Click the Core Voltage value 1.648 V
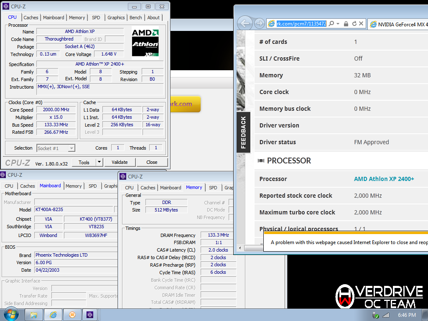 (109, 54)
